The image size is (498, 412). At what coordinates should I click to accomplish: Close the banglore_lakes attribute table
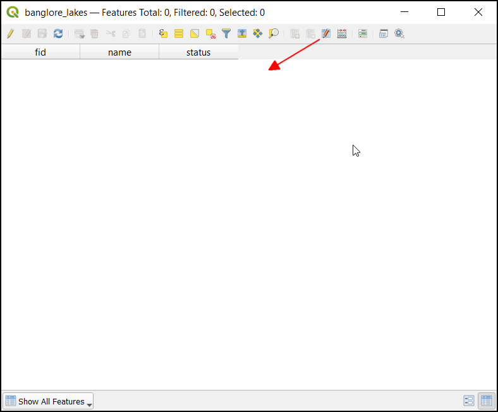[x=478, y=13]
